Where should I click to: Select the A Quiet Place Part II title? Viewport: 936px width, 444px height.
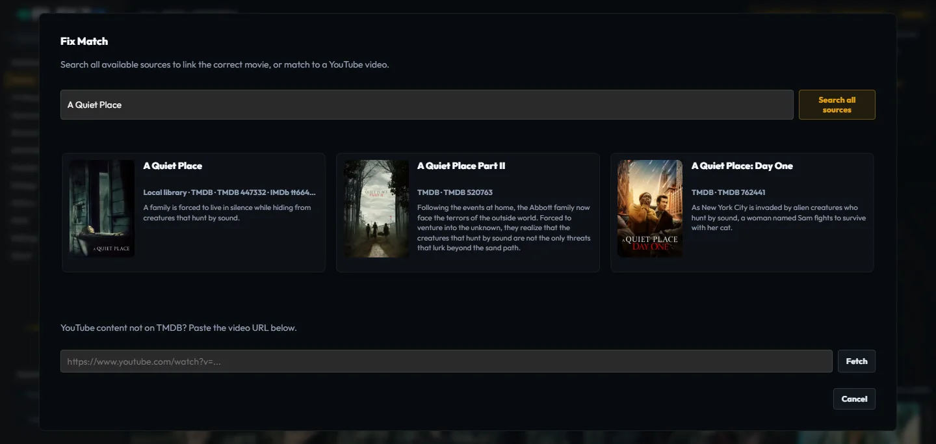tap(461, 166)
